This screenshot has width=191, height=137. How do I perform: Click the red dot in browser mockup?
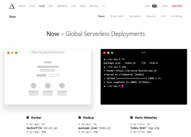pos(8,53)
